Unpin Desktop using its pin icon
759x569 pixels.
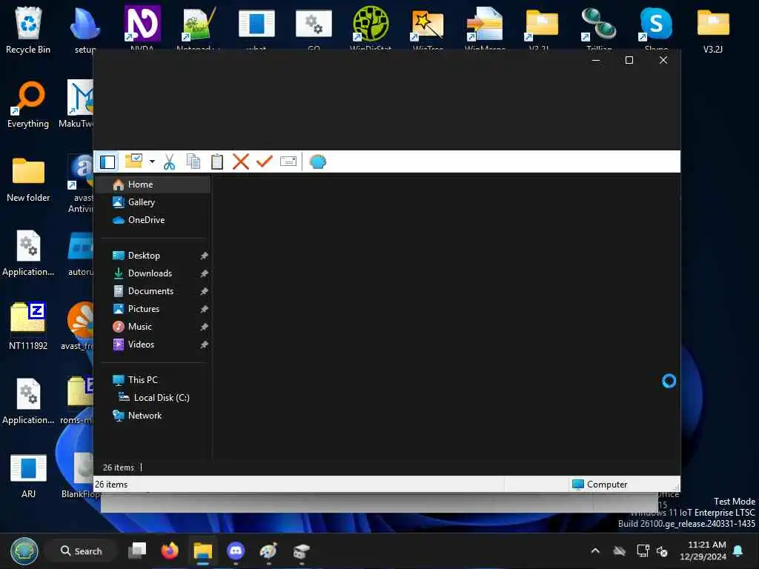click(205, 256)
